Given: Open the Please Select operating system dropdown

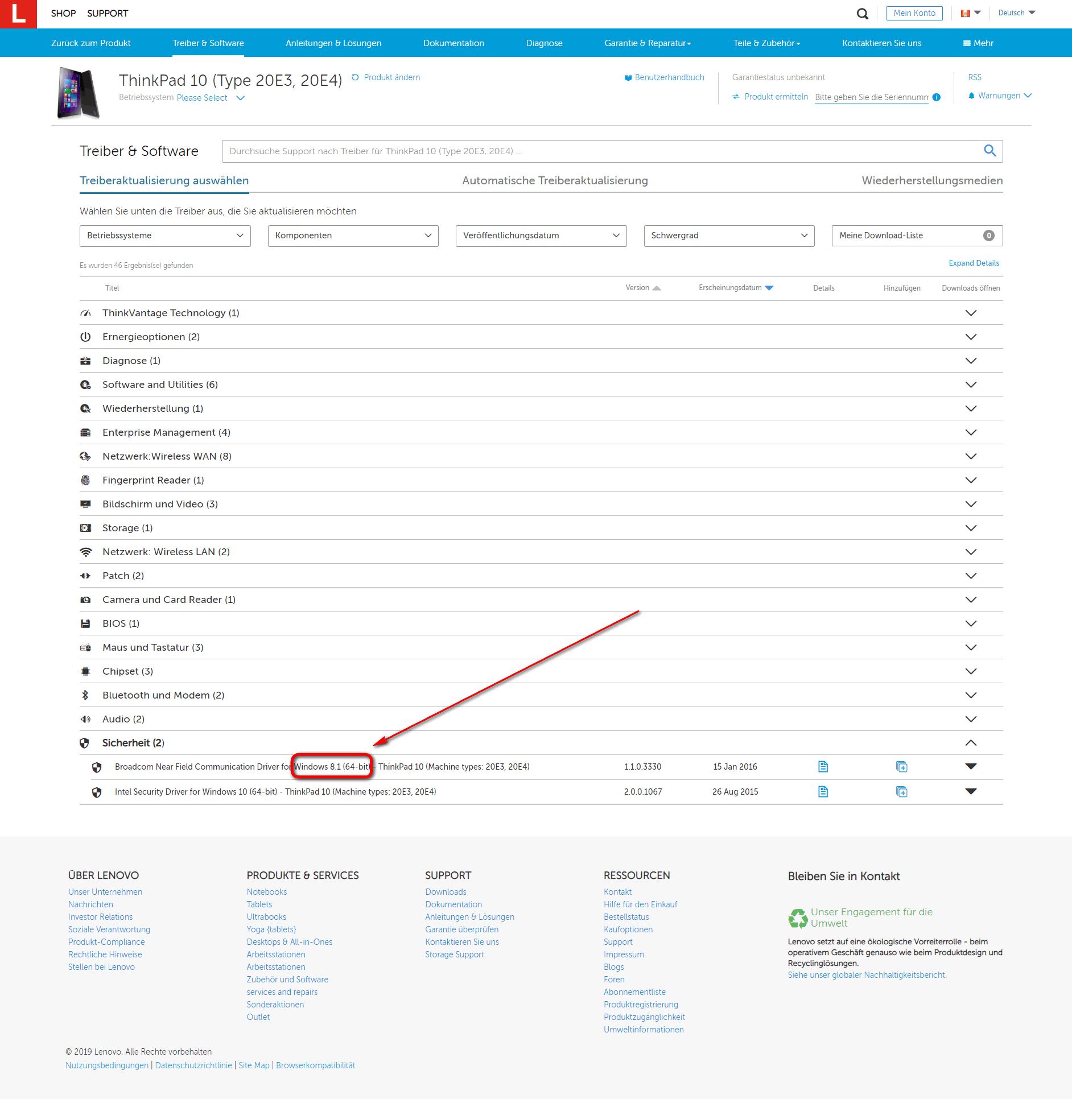Looking at the screenshot, I should coord(211,98).
